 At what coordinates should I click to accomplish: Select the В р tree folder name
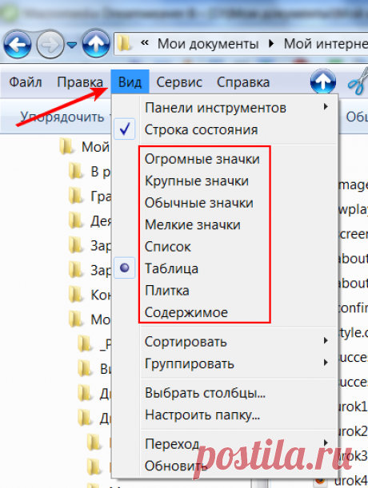[x=101, y=172]
